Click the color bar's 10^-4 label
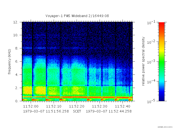Screen dimensions: 177x132 click(x=151, y=81)
